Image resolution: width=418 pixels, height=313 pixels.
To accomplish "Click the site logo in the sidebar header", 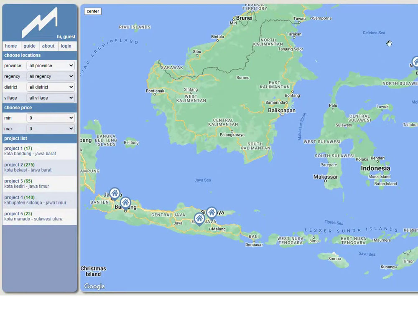I will tap(39, 23).
